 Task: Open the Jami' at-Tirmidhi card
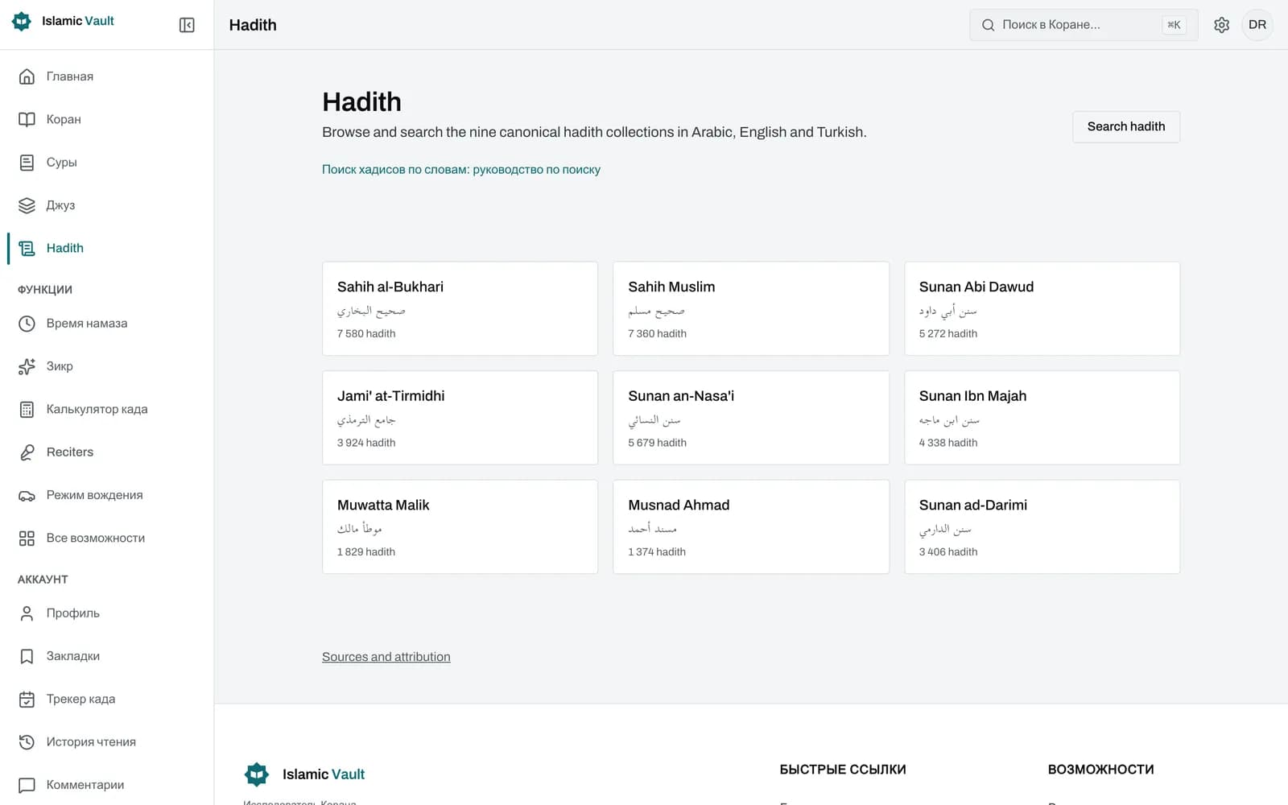(460, 418)
